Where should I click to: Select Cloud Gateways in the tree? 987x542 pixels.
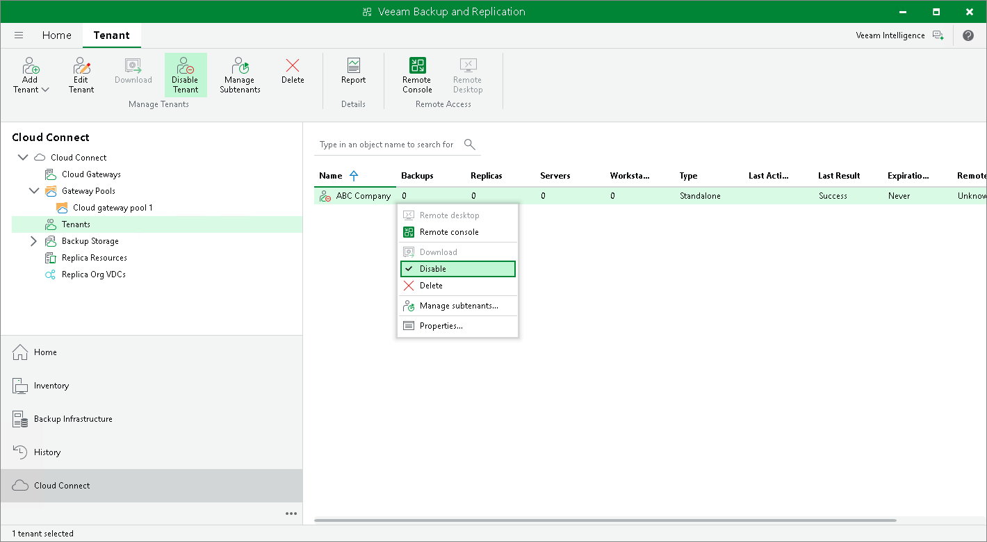pyautogui.click(x=91, y=174)
